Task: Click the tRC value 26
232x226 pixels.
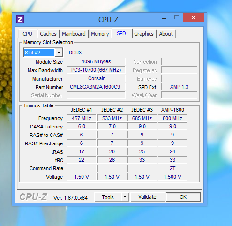Action: [112, 160]
